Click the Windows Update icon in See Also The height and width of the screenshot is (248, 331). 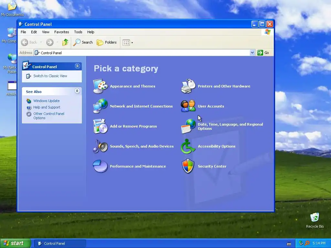(29, 101)
